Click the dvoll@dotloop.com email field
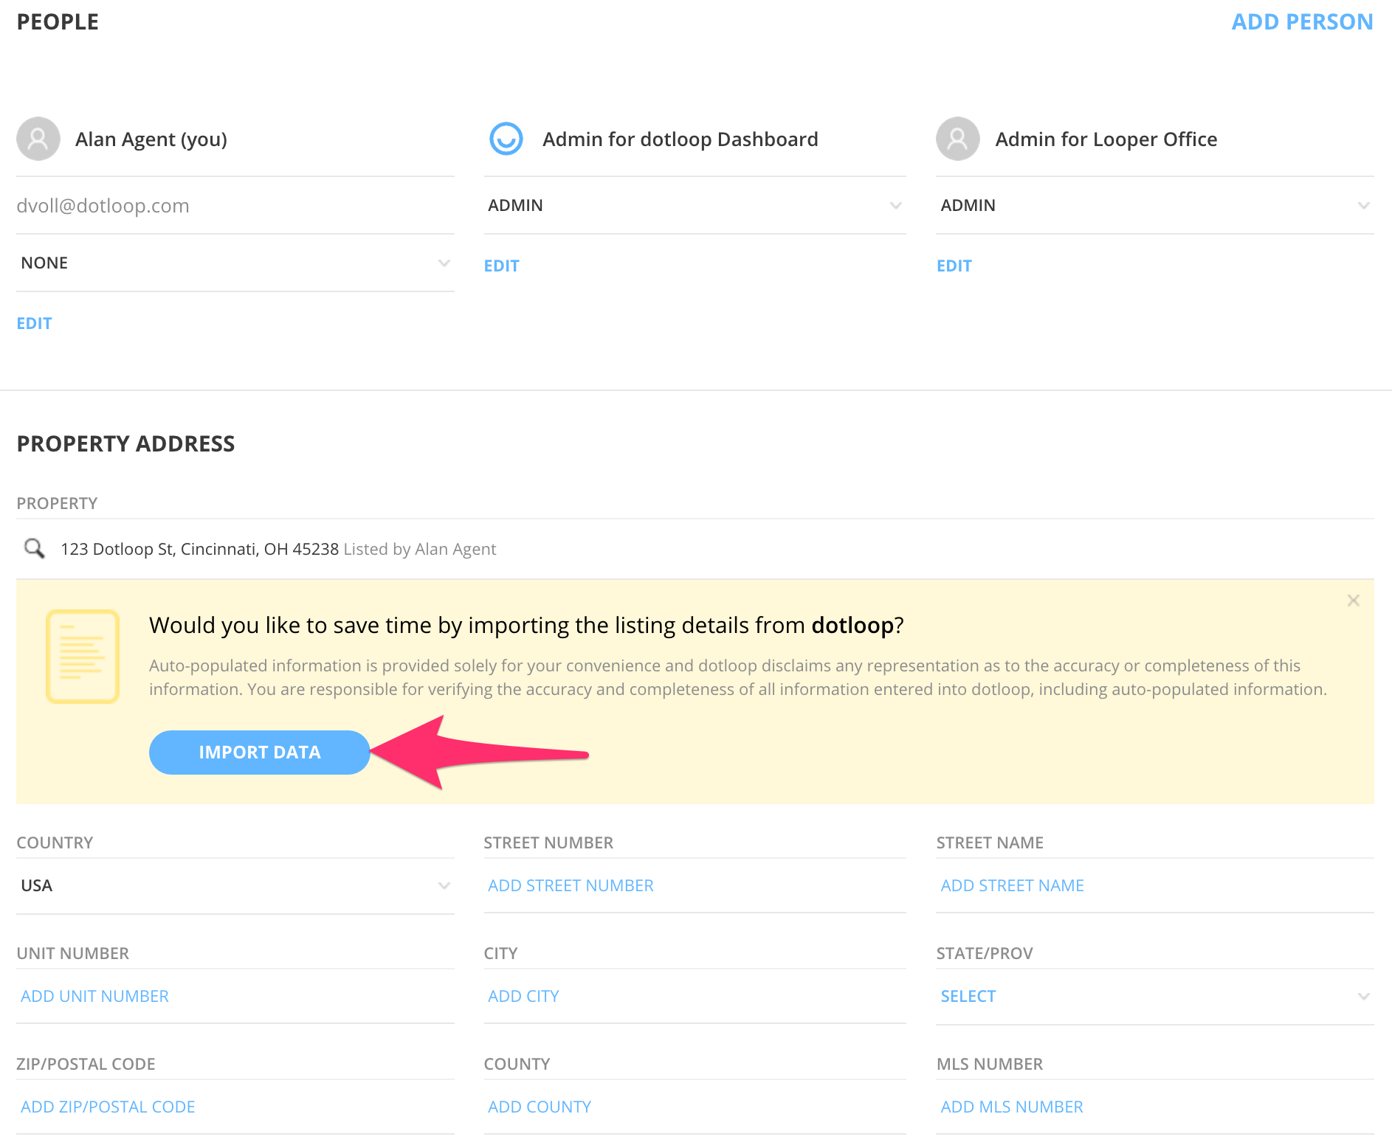This screenshot has height=1145, width=1392. (235, 206)
